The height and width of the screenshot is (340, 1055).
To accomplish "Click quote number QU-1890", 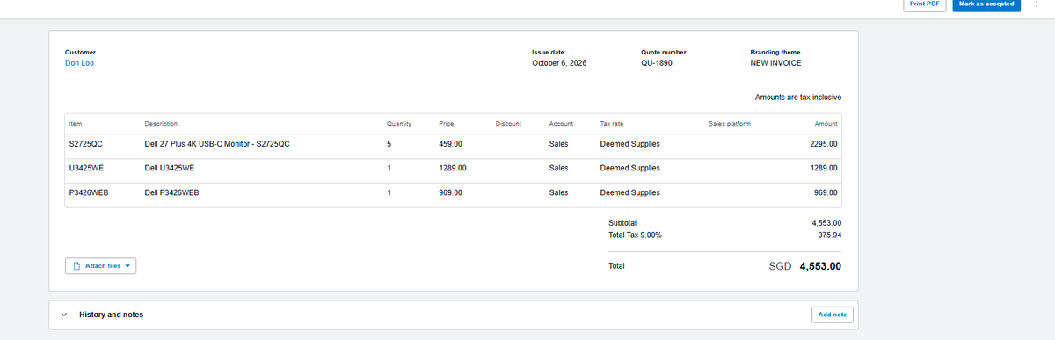I will click(x=657, y=64).
